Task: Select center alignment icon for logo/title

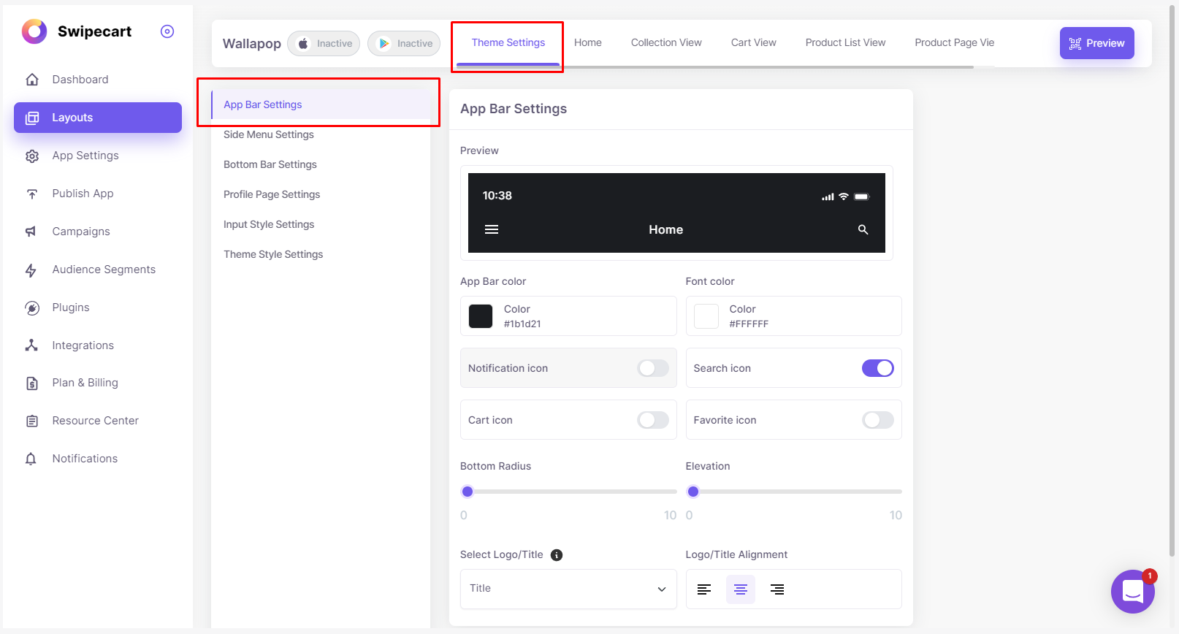Action: [740, 589]
